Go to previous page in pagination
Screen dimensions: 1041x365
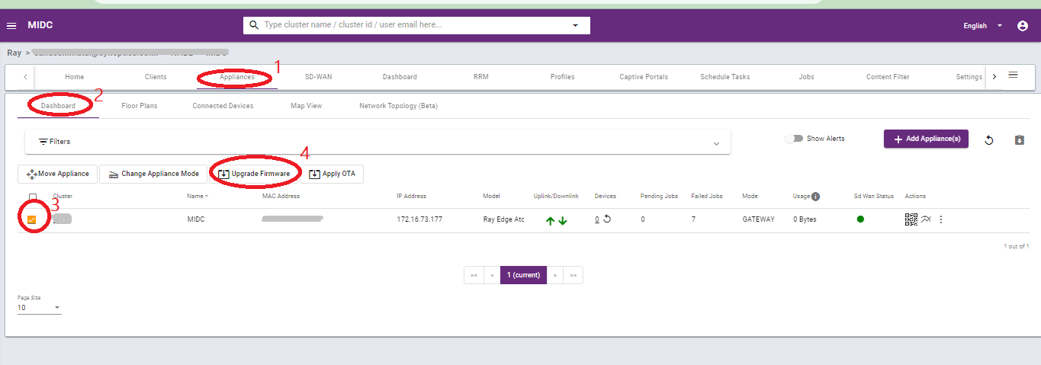(x=492, y=275)
